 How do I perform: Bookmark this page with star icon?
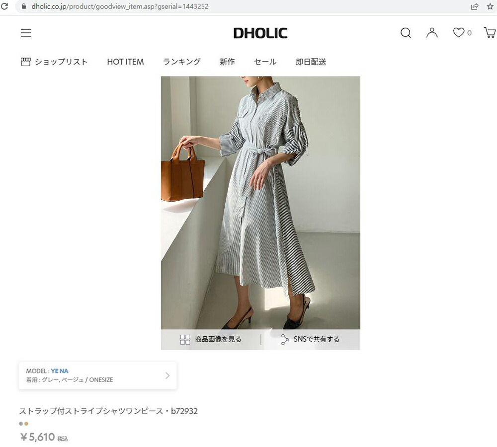coord(490,6)
